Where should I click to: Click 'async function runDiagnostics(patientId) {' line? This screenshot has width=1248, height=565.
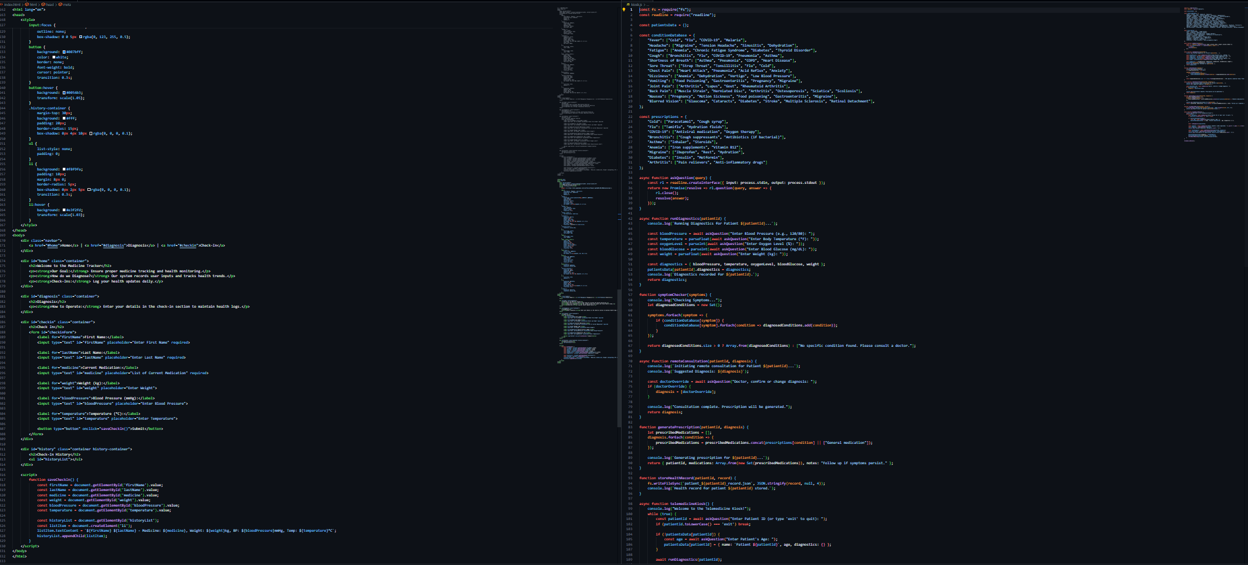tap(683, 219)
